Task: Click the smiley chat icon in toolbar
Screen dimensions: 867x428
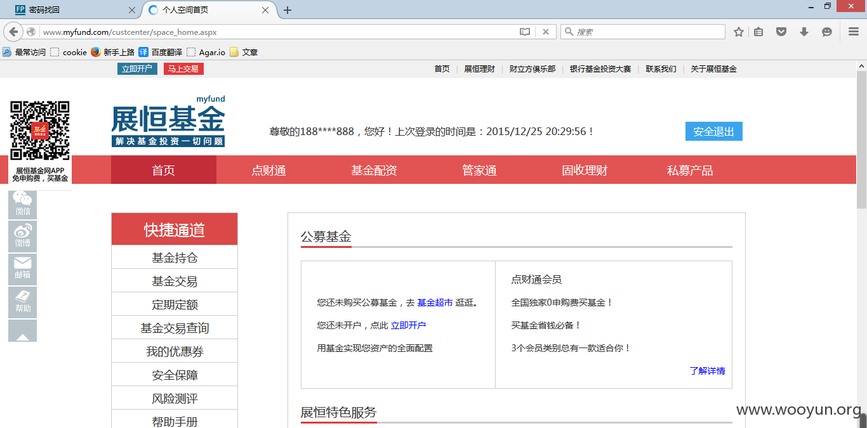Action: tap(827, 32)
